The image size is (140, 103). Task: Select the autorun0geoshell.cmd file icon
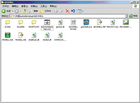47,22
